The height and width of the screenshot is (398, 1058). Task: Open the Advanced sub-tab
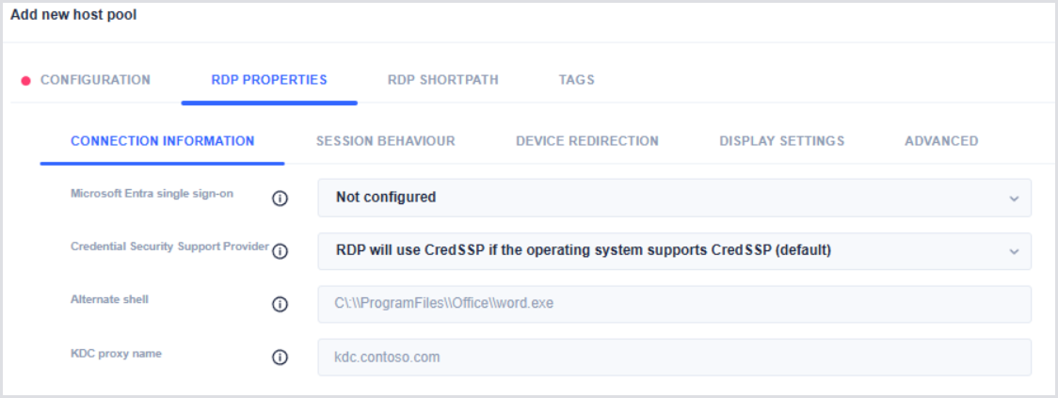941,141
